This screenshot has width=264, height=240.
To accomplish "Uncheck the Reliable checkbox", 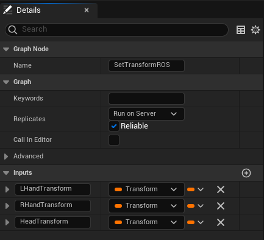I will pos(114,126).
